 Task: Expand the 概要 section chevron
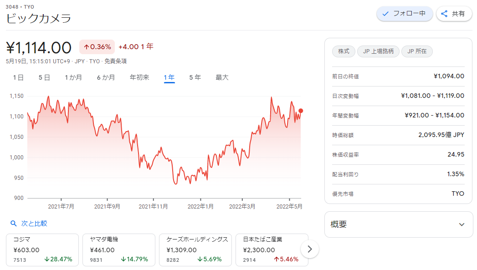point(462,224)
